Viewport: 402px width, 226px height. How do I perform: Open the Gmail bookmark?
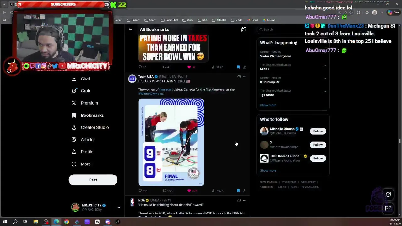coord(252,20)
